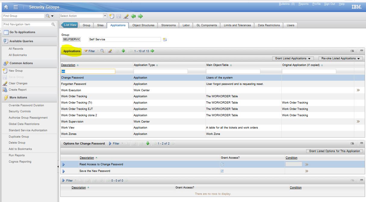Click the Clear Changes eraser toolbar icon

click(x=126, y=16)
